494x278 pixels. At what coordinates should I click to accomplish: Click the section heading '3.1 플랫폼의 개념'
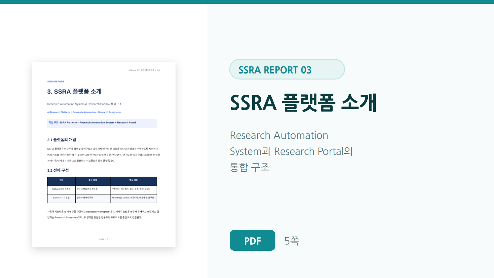[61, 140]
